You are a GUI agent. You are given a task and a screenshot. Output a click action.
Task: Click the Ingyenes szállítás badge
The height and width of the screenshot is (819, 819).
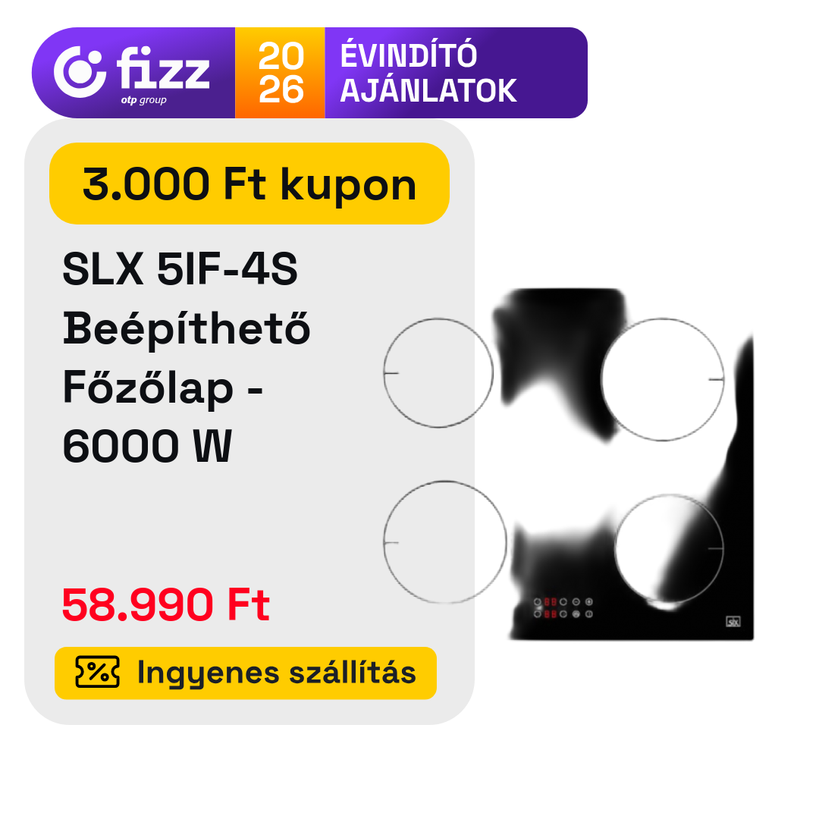[246, 673]
